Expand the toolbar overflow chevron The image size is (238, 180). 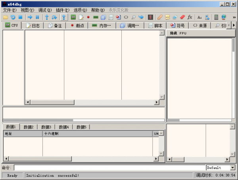(234, 17)
